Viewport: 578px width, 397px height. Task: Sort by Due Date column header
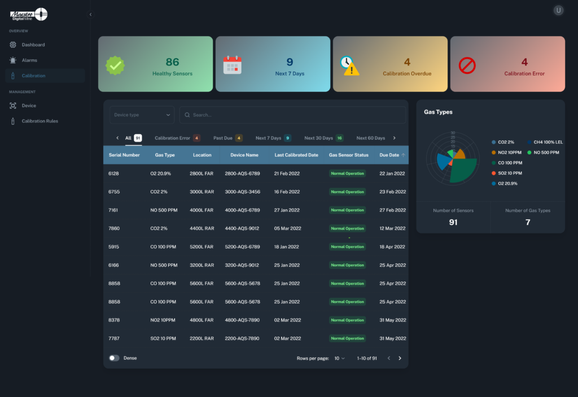tap(389, 155)
